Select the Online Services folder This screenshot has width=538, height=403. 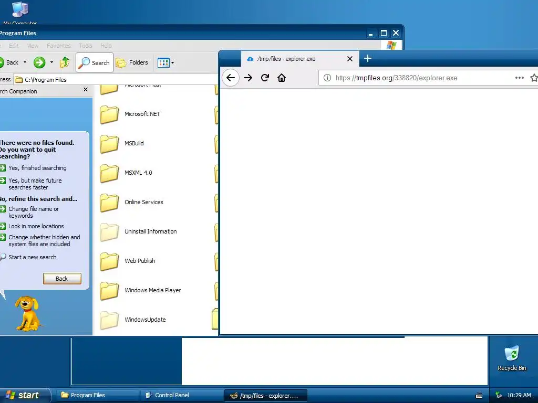(x=131, y=202)
